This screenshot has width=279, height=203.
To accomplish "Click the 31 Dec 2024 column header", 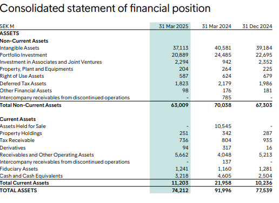I will (x=257, y=26).
